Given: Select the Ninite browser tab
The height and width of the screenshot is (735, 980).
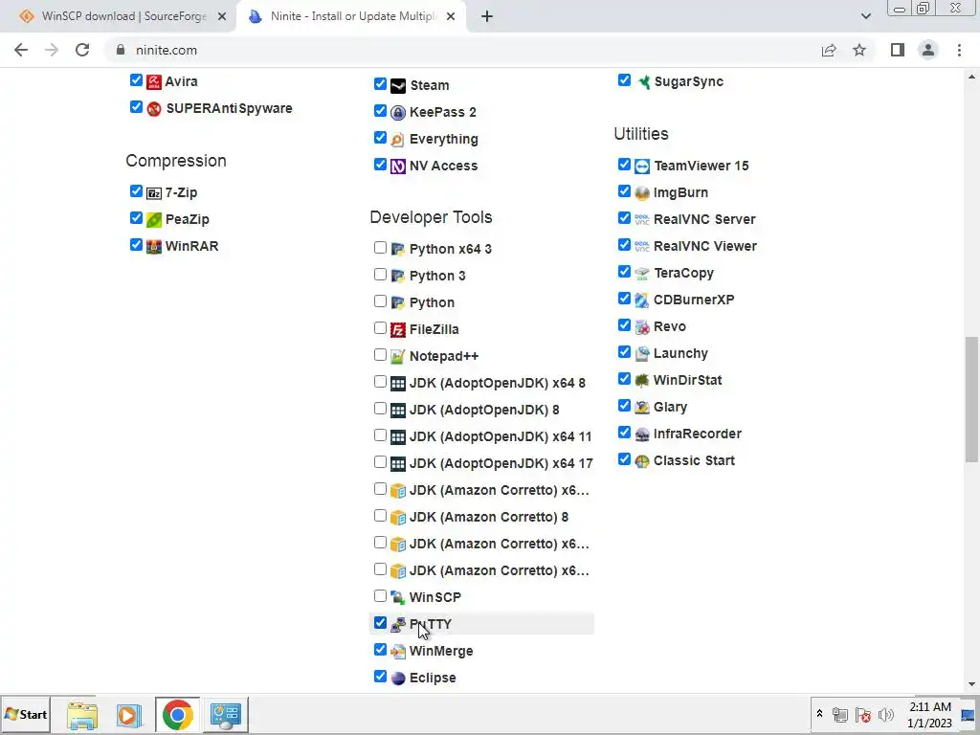Looking at the screenshot, I should tap(353, 16).
